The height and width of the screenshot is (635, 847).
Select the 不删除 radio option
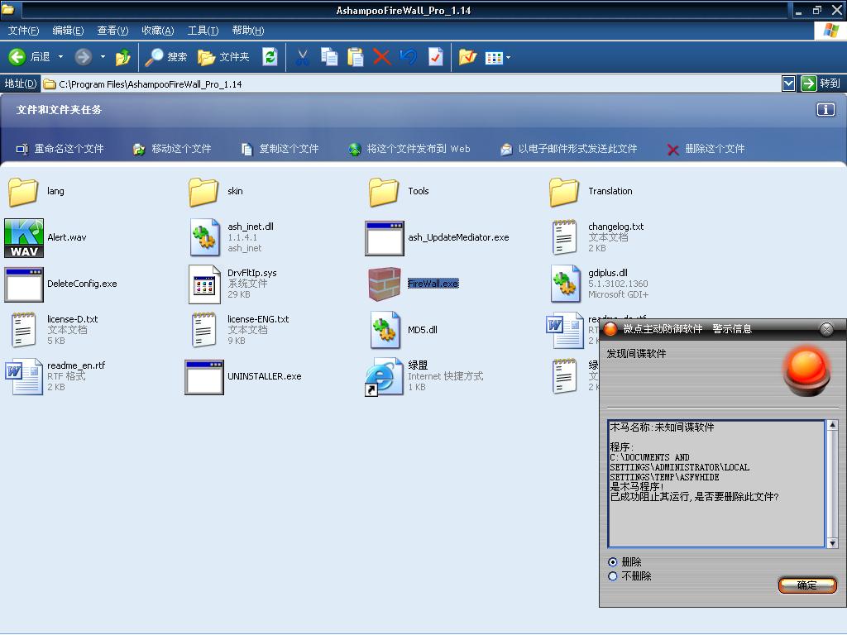pyautogui.click(x=613, y=576)
